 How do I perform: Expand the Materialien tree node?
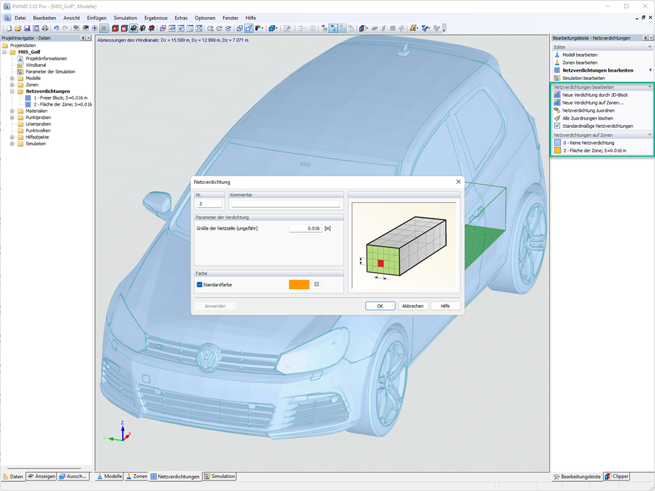tap(12, 111)
